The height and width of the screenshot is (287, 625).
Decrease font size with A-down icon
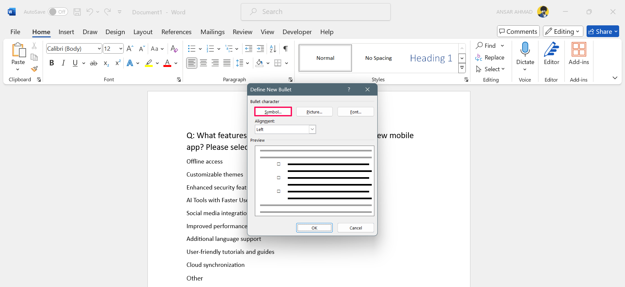142,48
